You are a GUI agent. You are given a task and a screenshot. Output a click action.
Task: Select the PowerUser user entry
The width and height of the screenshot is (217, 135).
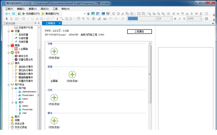[x=27, y=109]
